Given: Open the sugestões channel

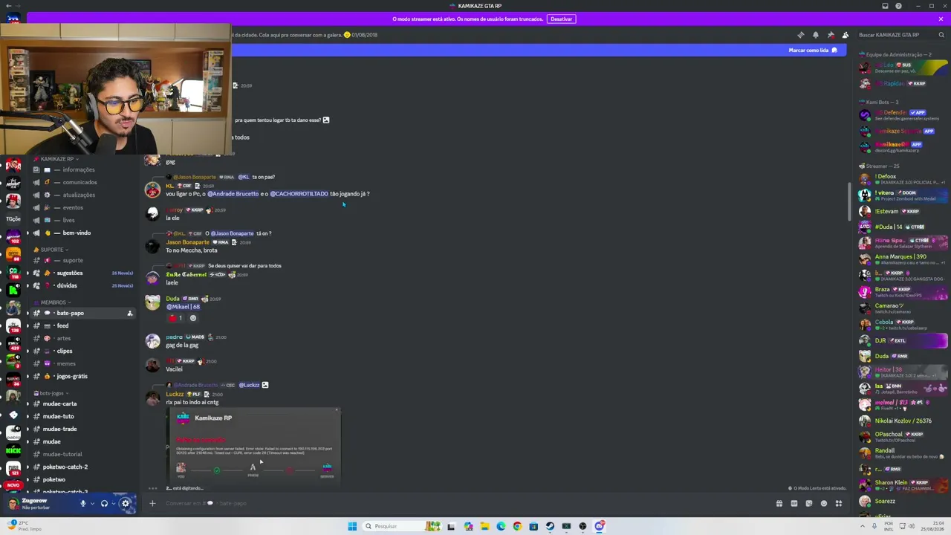Looking at the screenshot, I should 82,273.
